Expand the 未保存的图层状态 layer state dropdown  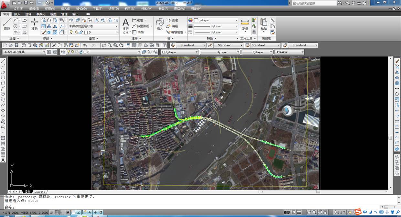[117, 26]
